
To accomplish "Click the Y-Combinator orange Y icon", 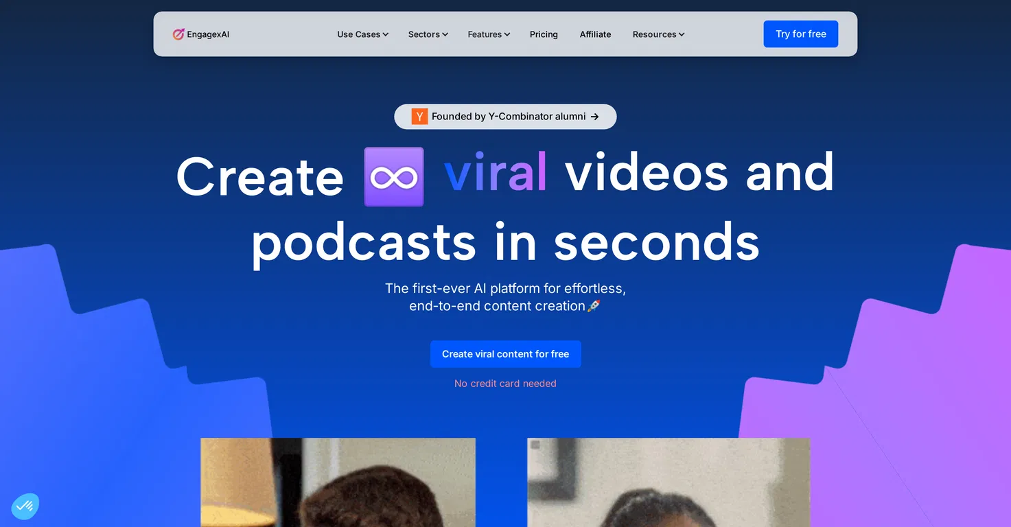I will pyautogui.click(x=419, y=117).
